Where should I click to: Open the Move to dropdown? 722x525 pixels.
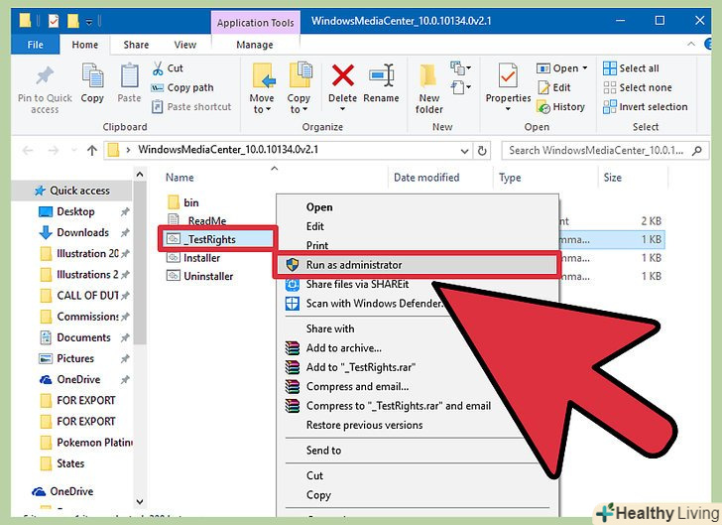click(262, 87)
